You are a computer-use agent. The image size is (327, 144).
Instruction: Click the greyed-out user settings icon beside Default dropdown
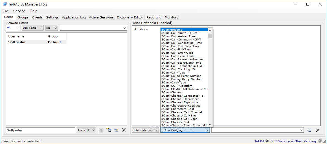[x=101, y=130]
